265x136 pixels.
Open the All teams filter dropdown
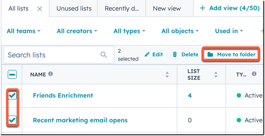pyautogui.click(x=23, y=31)
